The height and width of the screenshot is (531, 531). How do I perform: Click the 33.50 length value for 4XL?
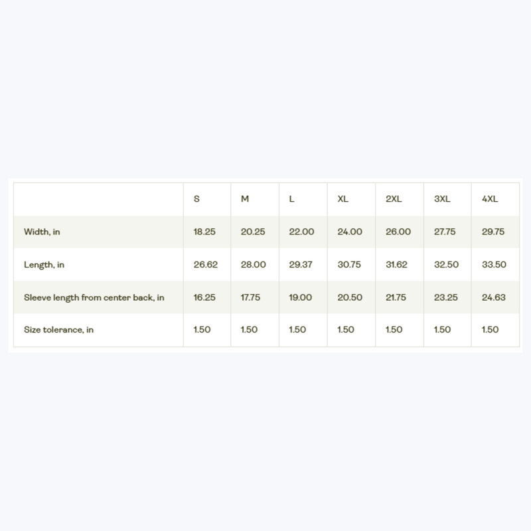pos(494,264)
